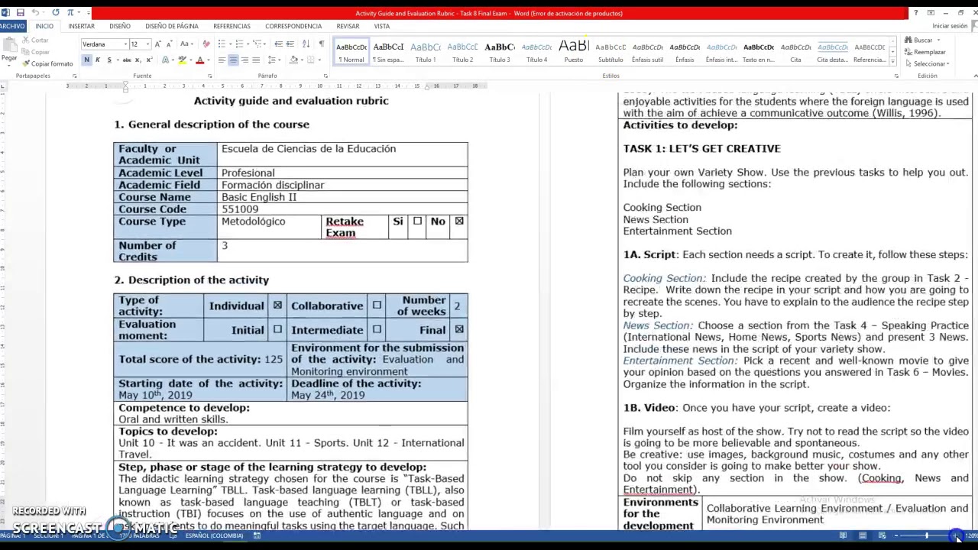Align the text to the left
The height and width of the screenshot is (550, 978).
click(222, 60)
